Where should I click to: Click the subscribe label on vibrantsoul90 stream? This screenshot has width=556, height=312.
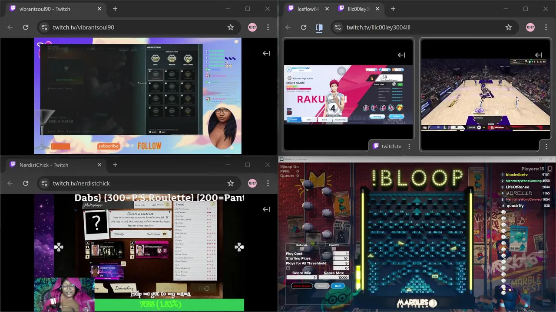point(109,146)
